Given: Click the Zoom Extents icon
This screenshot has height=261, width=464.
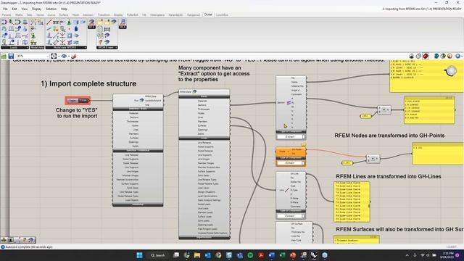Looking at the screenshot, I should click(54, 56).
